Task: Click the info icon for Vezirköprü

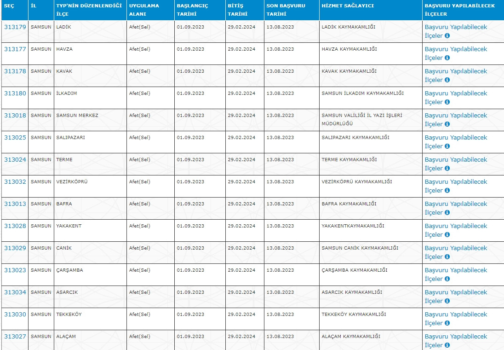Action: pyautogui.click(x=447, y=191)
